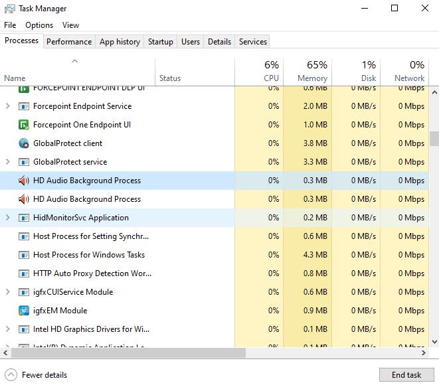Click the 0.8 MB memory value
The height and width of the screenshot is (389, 439).
tap(315, 273)
